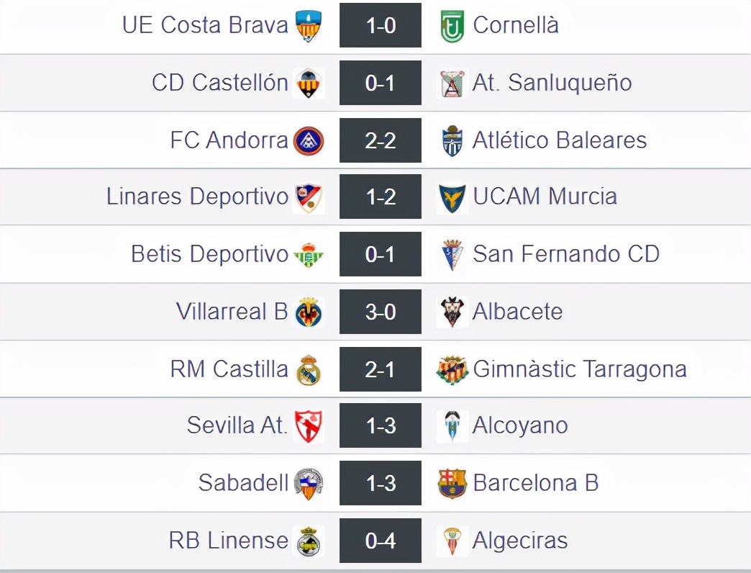The height and width of the screenshot is (573, 751).
Task: Click the Albacete club crest
Action: [x=452, y=312]
